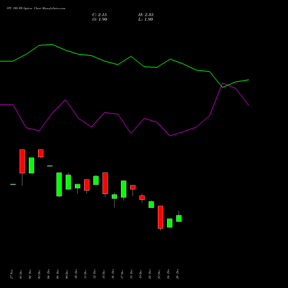Click the 19 Dec date label
This screenshot has height=288, width=288.
[141, 274]
